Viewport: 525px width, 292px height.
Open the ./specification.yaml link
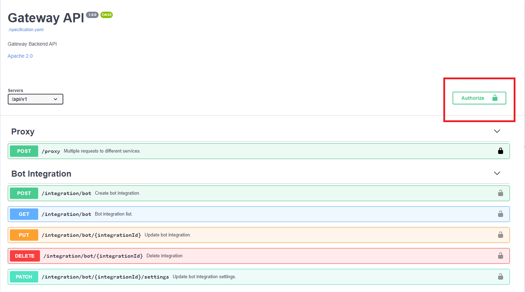(26, 30)
